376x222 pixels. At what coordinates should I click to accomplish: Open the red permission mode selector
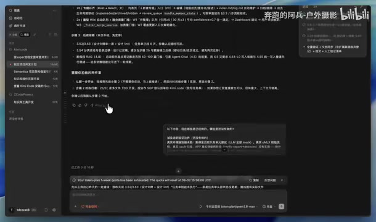(89, 207)
